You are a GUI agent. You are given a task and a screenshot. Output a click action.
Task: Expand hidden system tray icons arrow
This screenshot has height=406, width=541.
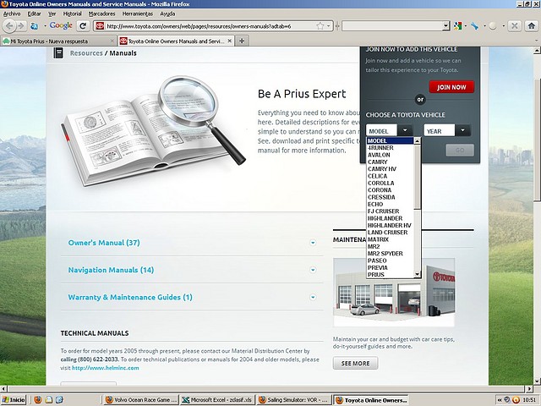[x=500, y=400]
